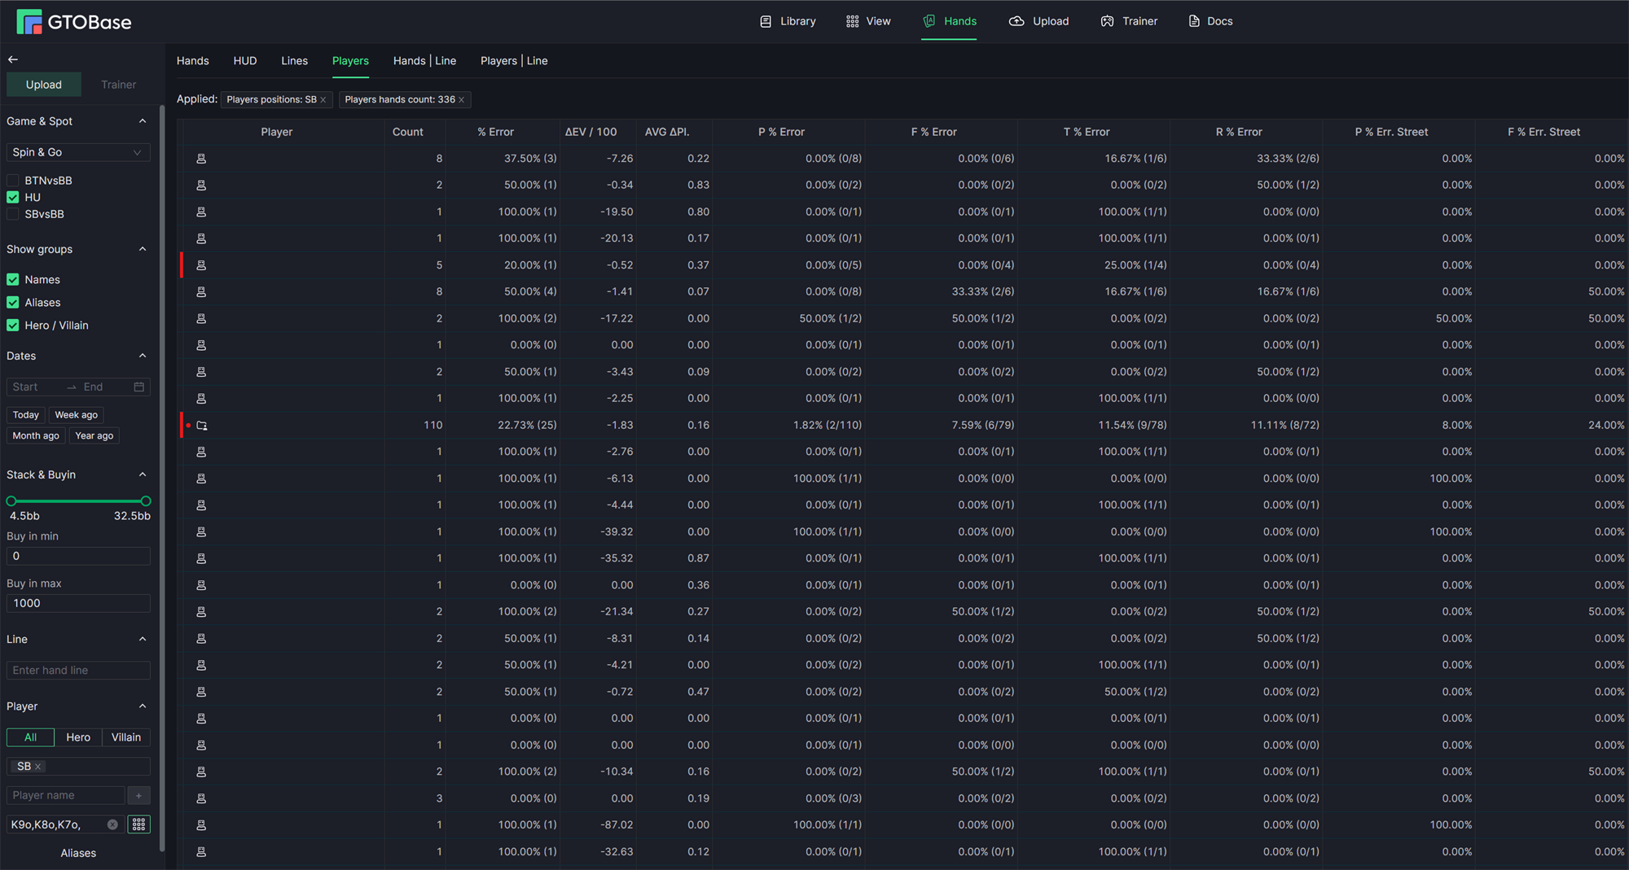Switch to the HUD tab
1629x870 pixels.
[245, 61]
